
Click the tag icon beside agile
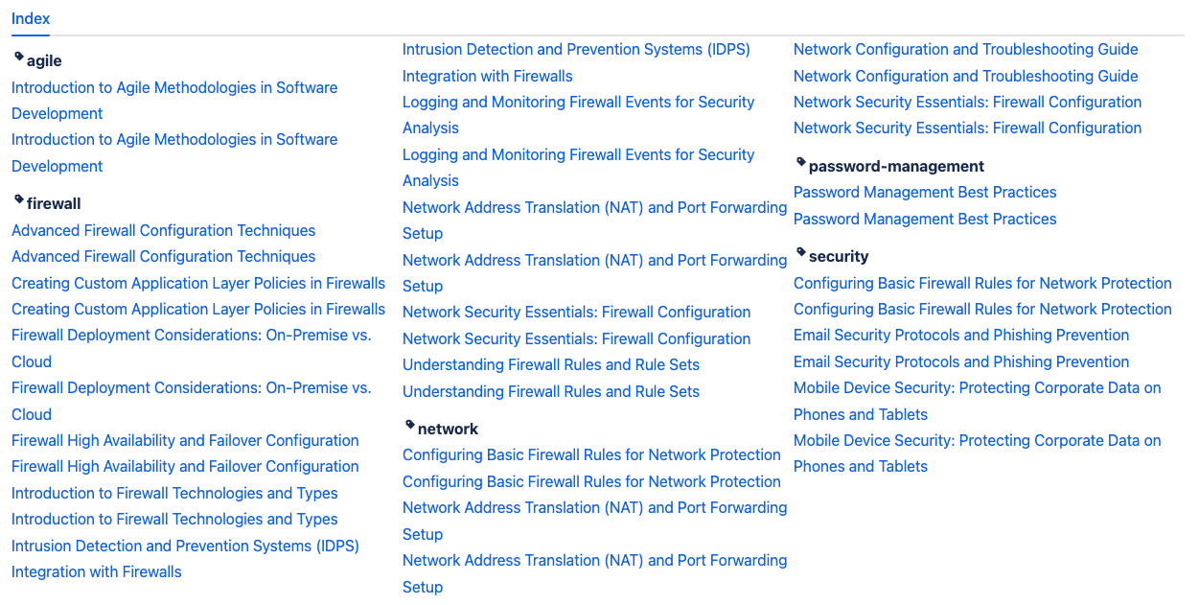point(18,58)
